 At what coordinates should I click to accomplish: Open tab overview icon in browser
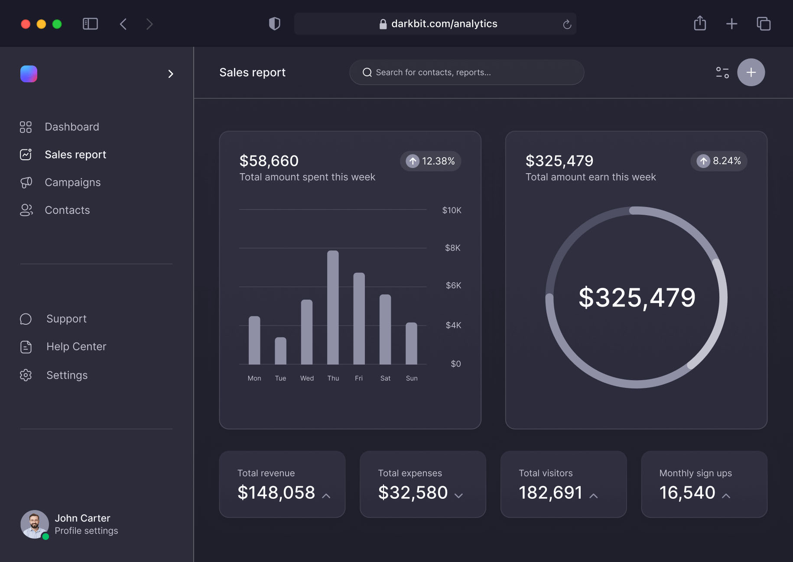pos(763,24)
